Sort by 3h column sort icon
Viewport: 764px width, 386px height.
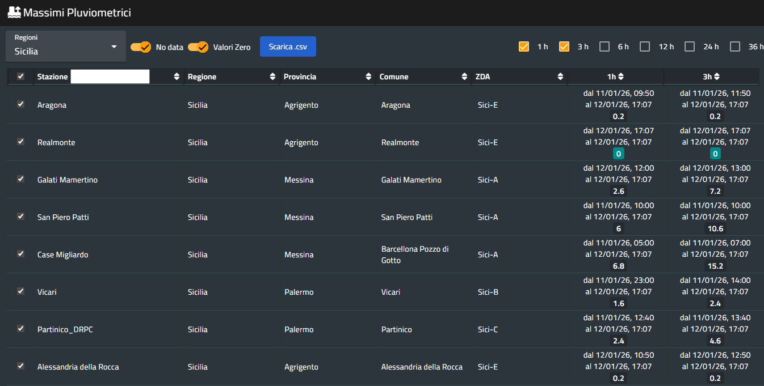(717, 77)
